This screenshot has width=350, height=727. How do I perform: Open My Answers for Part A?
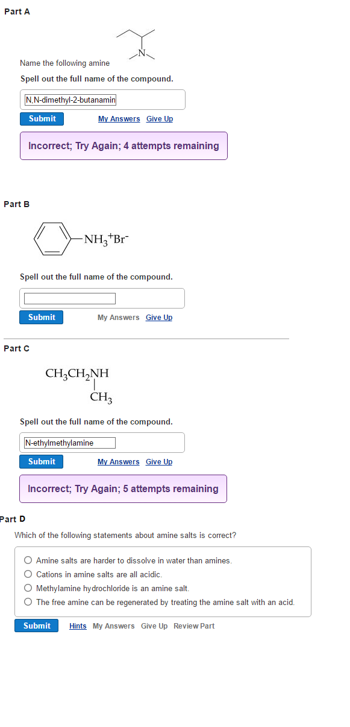(119, 118)
